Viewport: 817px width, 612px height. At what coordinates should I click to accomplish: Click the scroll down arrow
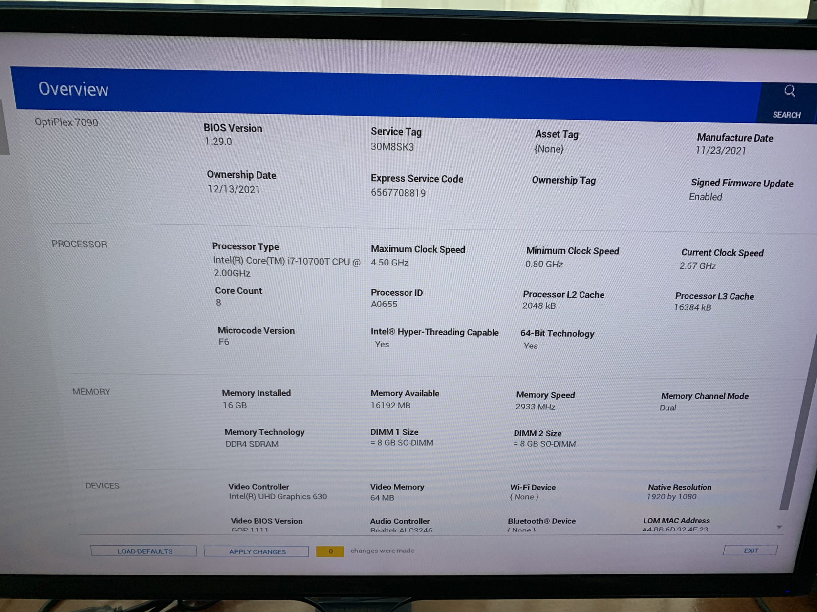tap(779, 527)
